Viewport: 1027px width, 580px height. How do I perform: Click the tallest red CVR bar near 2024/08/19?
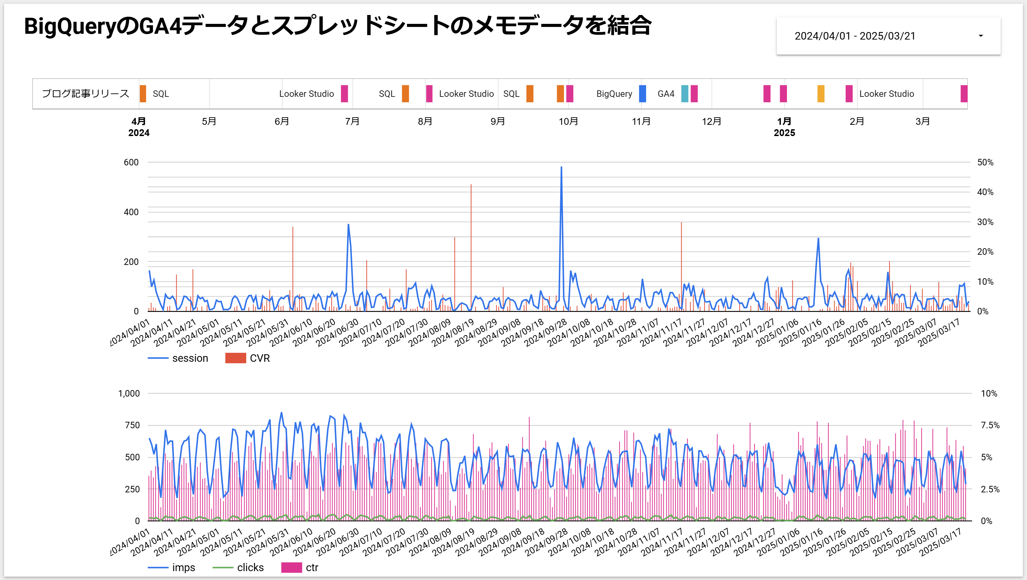pyautogui.click(x=471, y=247)
